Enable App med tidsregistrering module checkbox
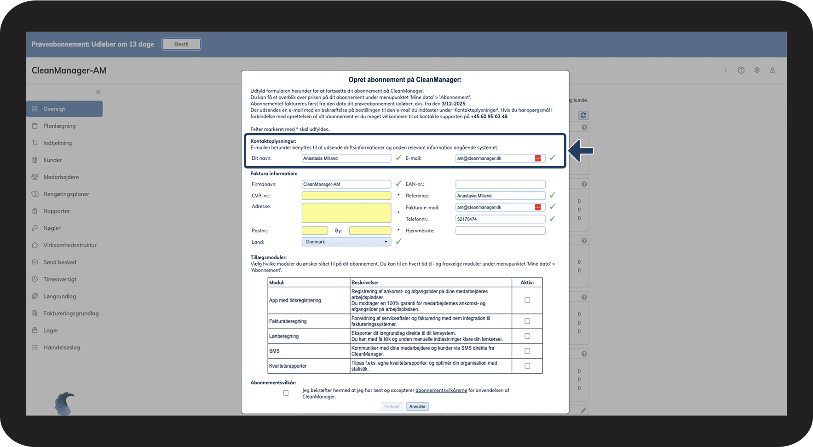Image resolution: width=813 pixels, height=447 pixels. (x=527, y=300)
